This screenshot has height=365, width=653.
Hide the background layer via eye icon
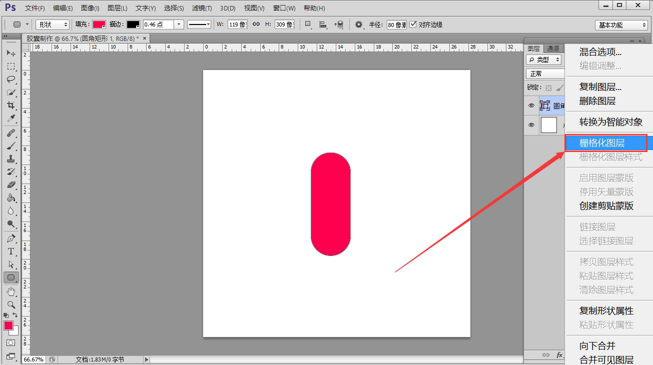click(x=531, y=125)
